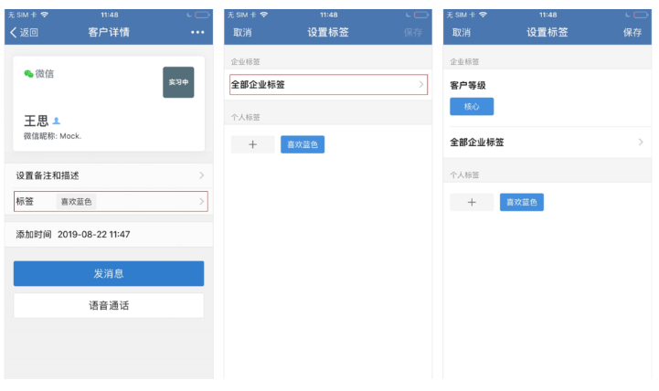The height and width of the screenshot is (391, 659).
Task: Expand 全部企业标签 in the middle screen
Action: [327, 85]
